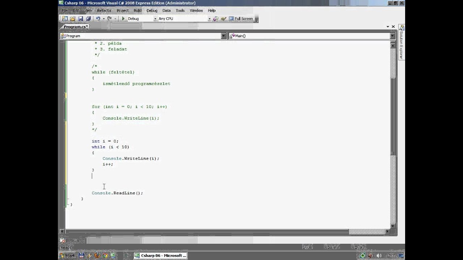Click the horizontal scrollbar thumb in the editor
Viewport: 463px width, 260px height.
coord(207,231)
